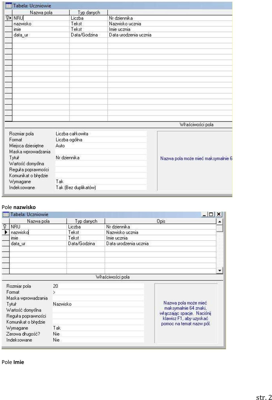Viewport: 272px width, 400px height.
Task: Click the empty Reguła poprawności field in lower window
Action: [x=98, y=316]
